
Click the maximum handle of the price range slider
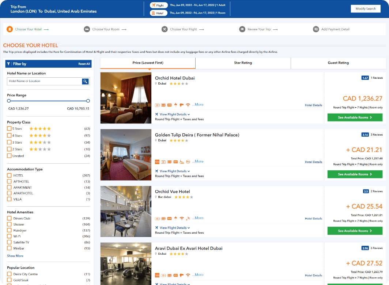(88, 101)
